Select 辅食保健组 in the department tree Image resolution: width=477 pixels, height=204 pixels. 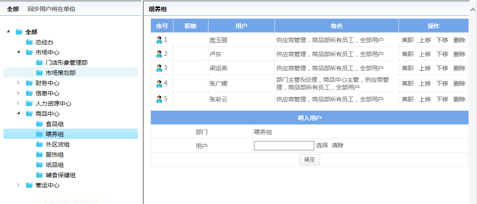[x=61, y=175]
